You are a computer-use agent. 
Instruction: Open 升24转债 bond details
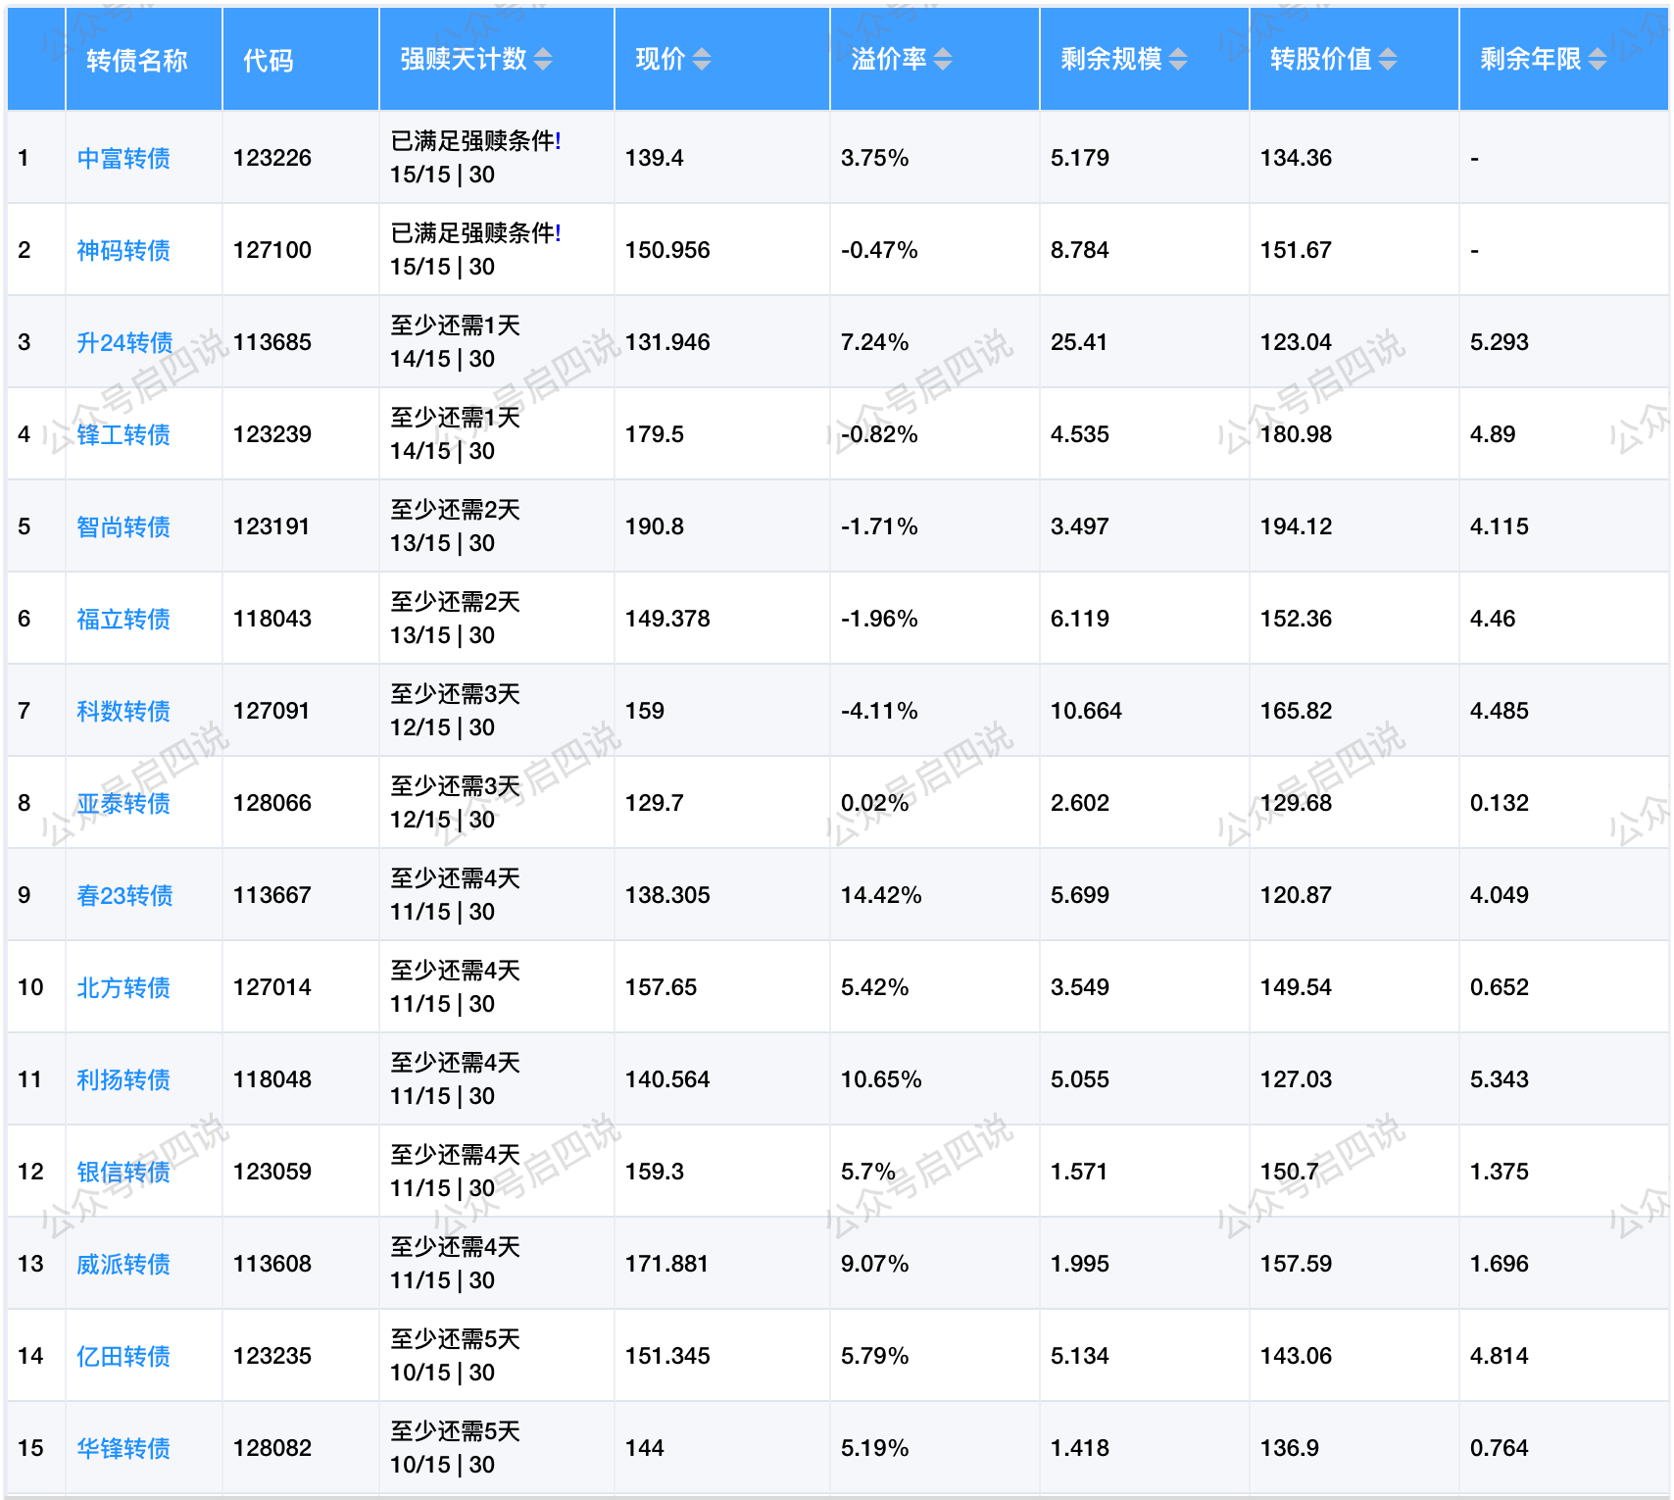click(x=124, y=342)
